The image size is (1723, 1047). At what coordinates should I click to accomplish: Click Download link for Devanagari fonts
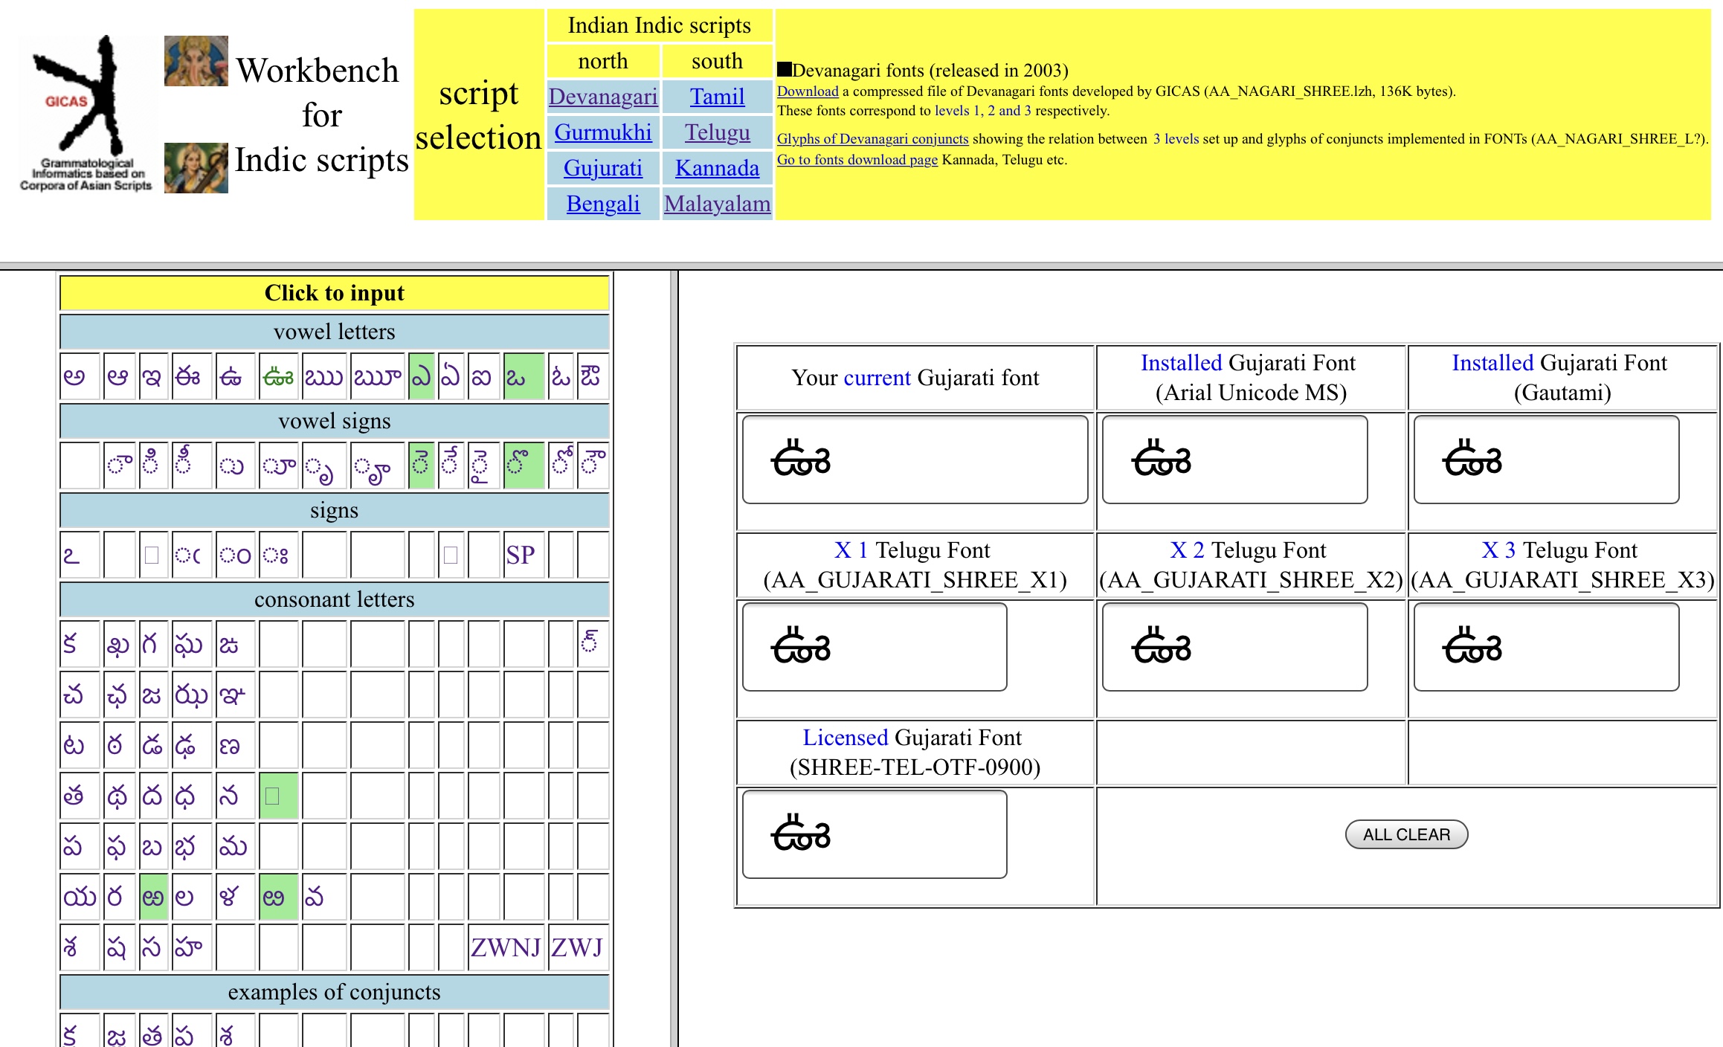(x=807, y=91)
